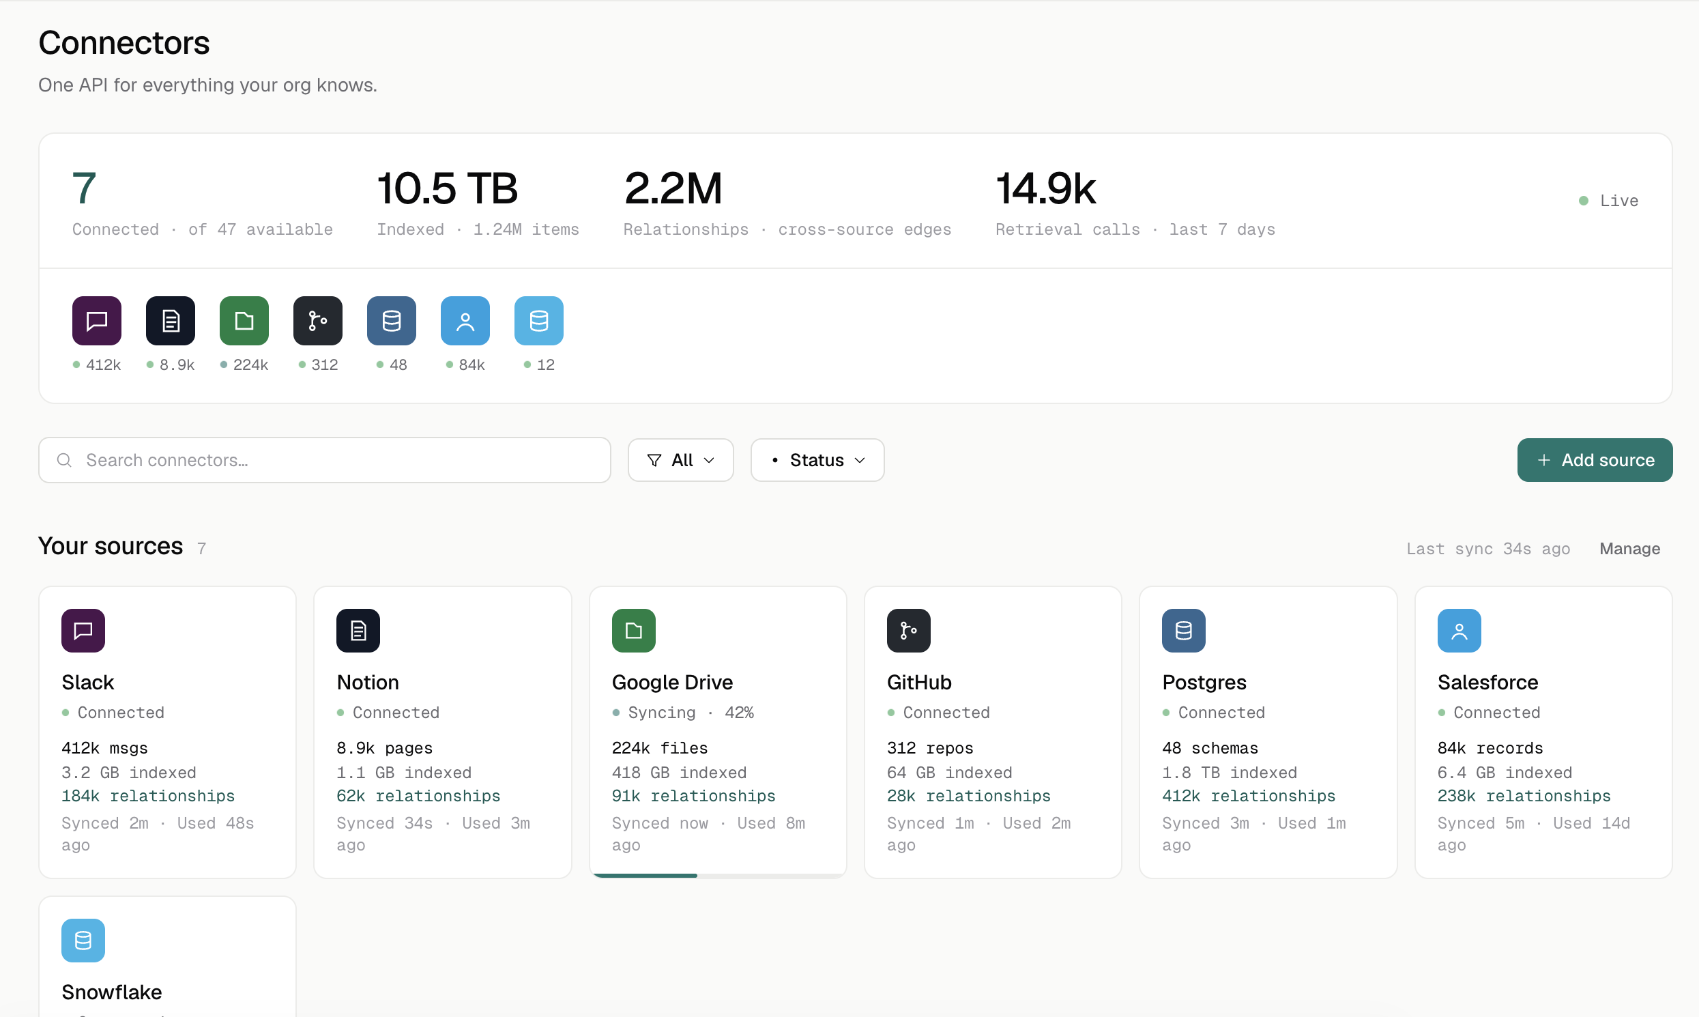This screenshot has height=1017, width=1699.
Task: Click '91k relationships' on the Google Drive card
Action: 693,796
